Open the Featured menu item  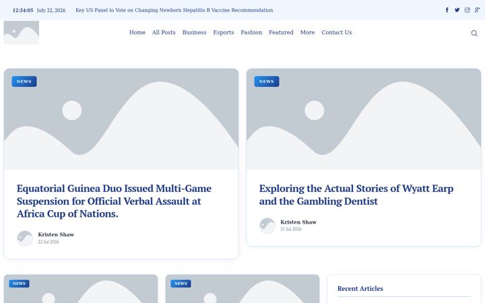[x=281, y=32]
